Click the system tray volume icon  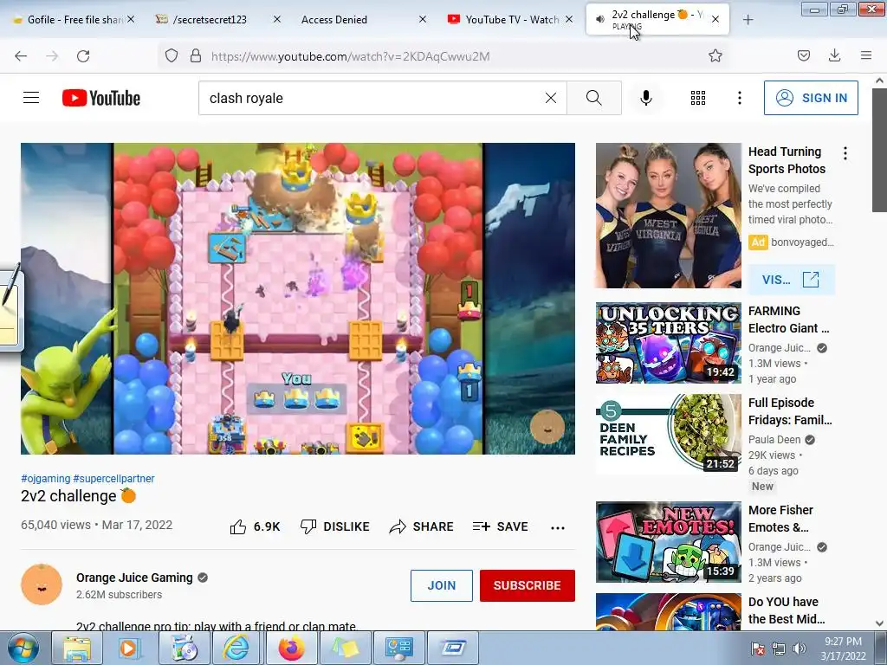coord(799,649)
